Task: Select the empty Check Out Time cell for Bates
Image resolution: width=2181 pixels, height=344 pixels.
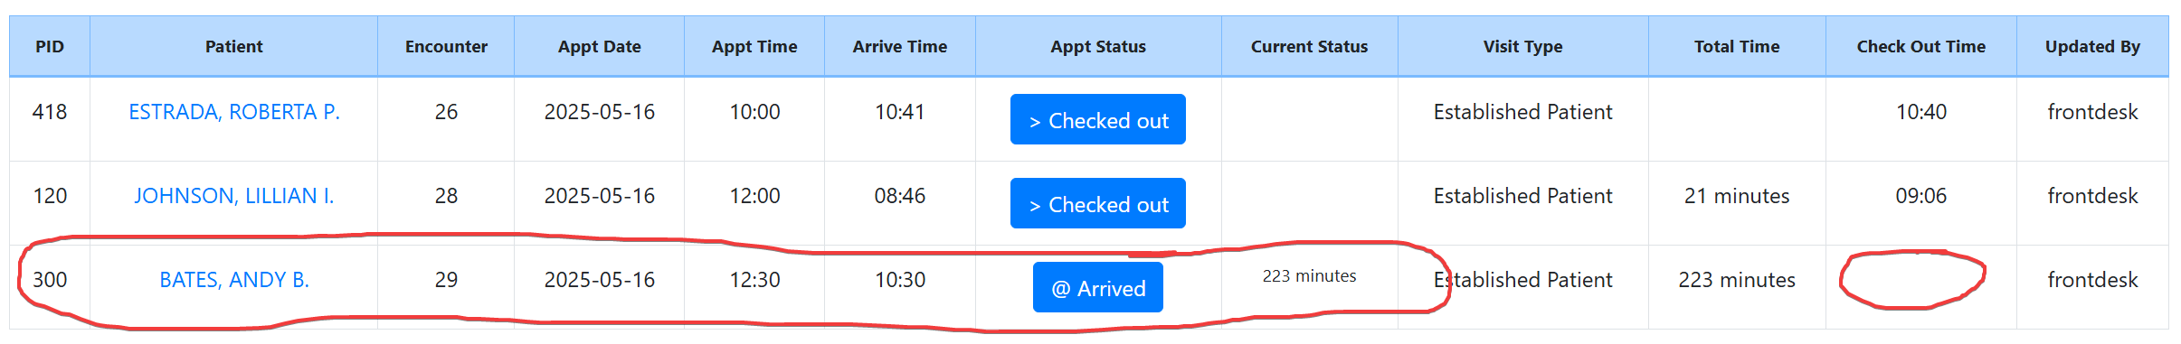Action: click(1921, 287)
